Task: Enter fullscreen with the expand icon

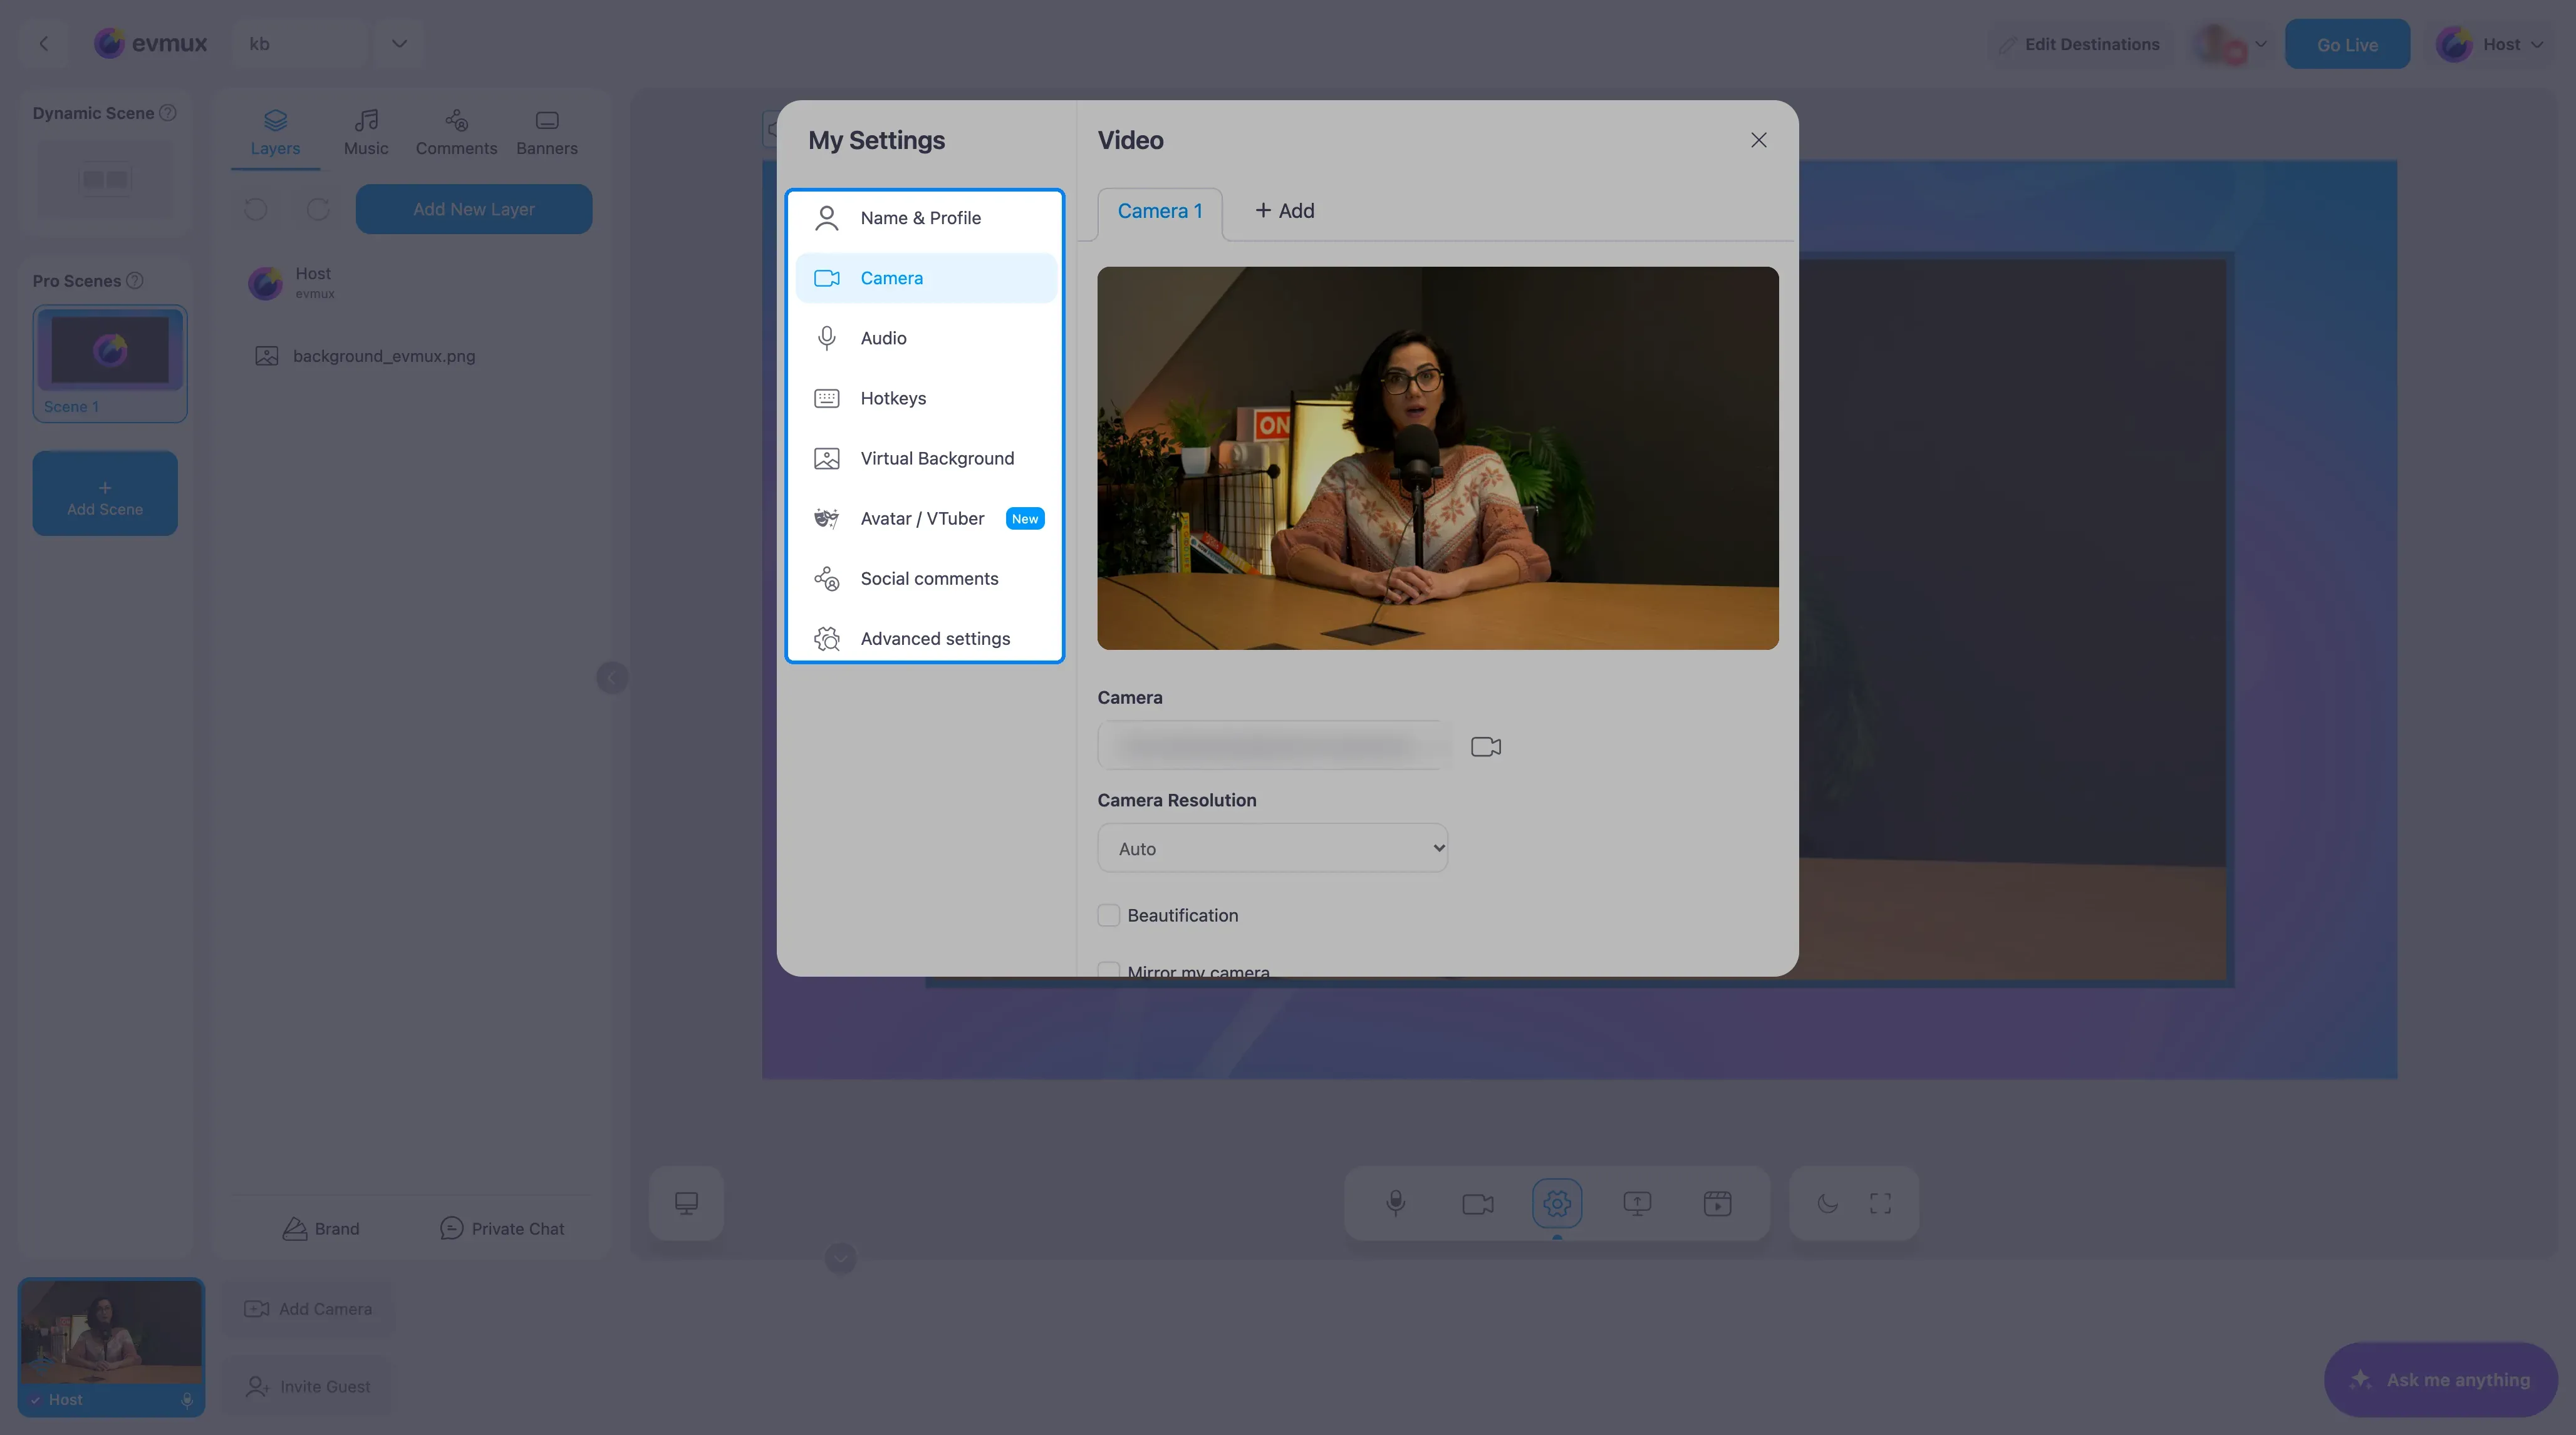Action: pos(1880,1203)
